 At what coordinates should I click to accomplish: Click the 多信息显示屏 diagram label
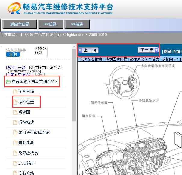[149, 100]
